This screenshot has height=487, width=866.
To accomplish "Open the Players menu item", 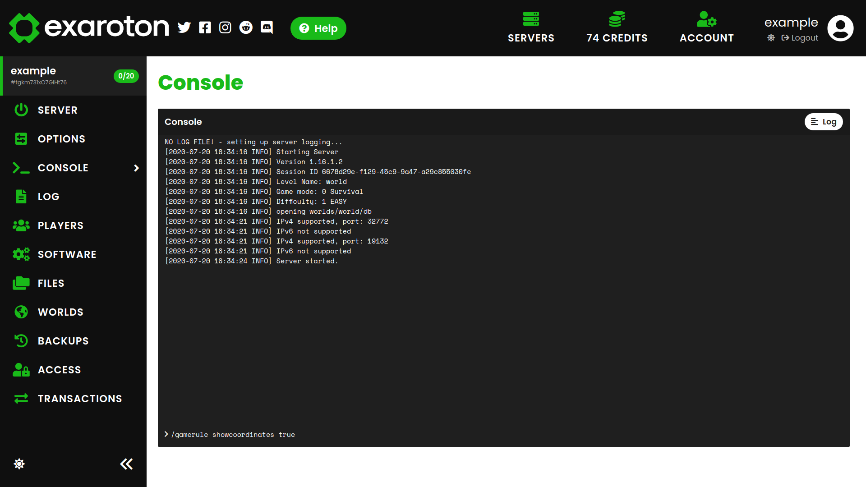I will (x=60, y=225).
